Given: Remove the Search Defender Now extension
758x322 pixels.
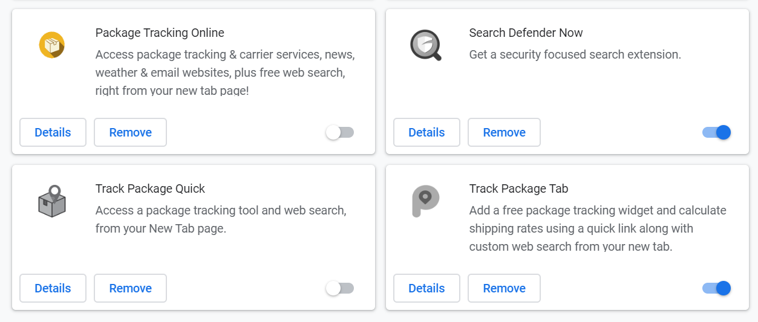Looking at the screenshot, I should click(x=504, y=132).
